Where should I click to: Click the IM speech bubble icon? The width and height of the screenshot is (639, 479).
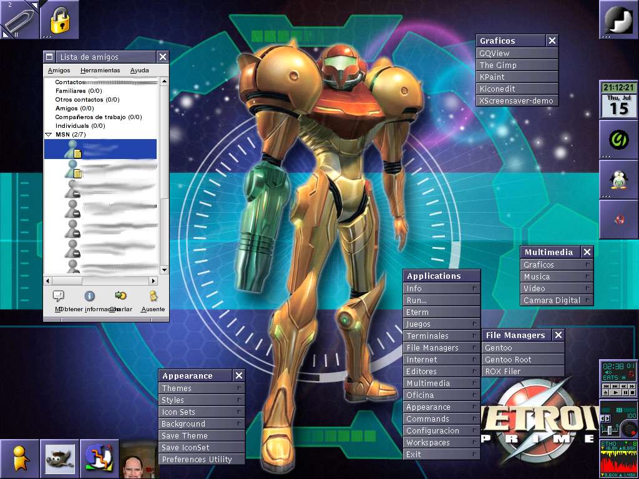(x=58, y=296)
